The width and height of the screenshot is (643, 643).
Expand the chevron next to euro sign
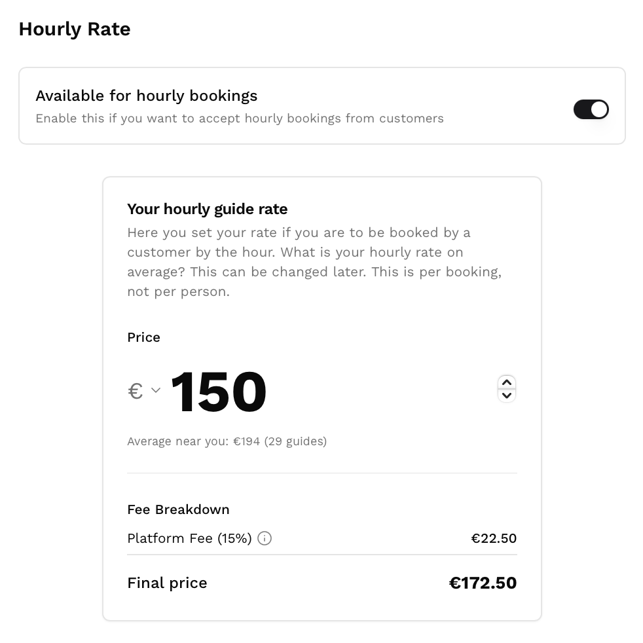click(155, 390)
